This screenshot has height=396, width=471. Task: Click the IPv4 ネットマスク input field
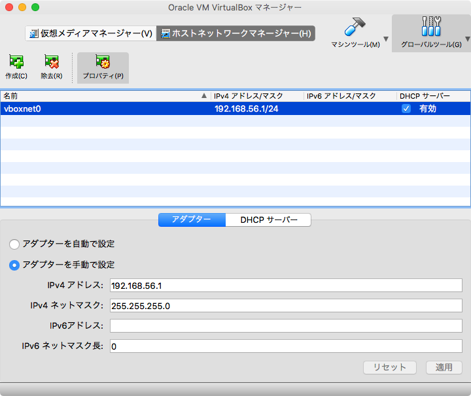[286, 306]
